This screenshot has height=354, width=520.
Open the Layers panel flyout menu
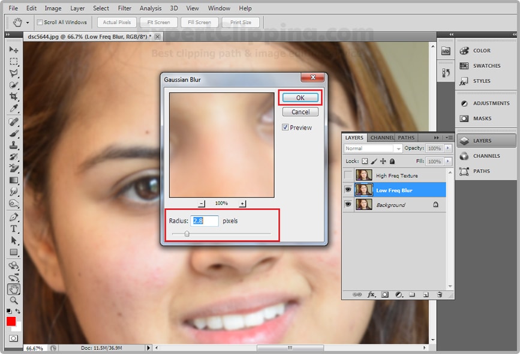(x=449, y=136)
